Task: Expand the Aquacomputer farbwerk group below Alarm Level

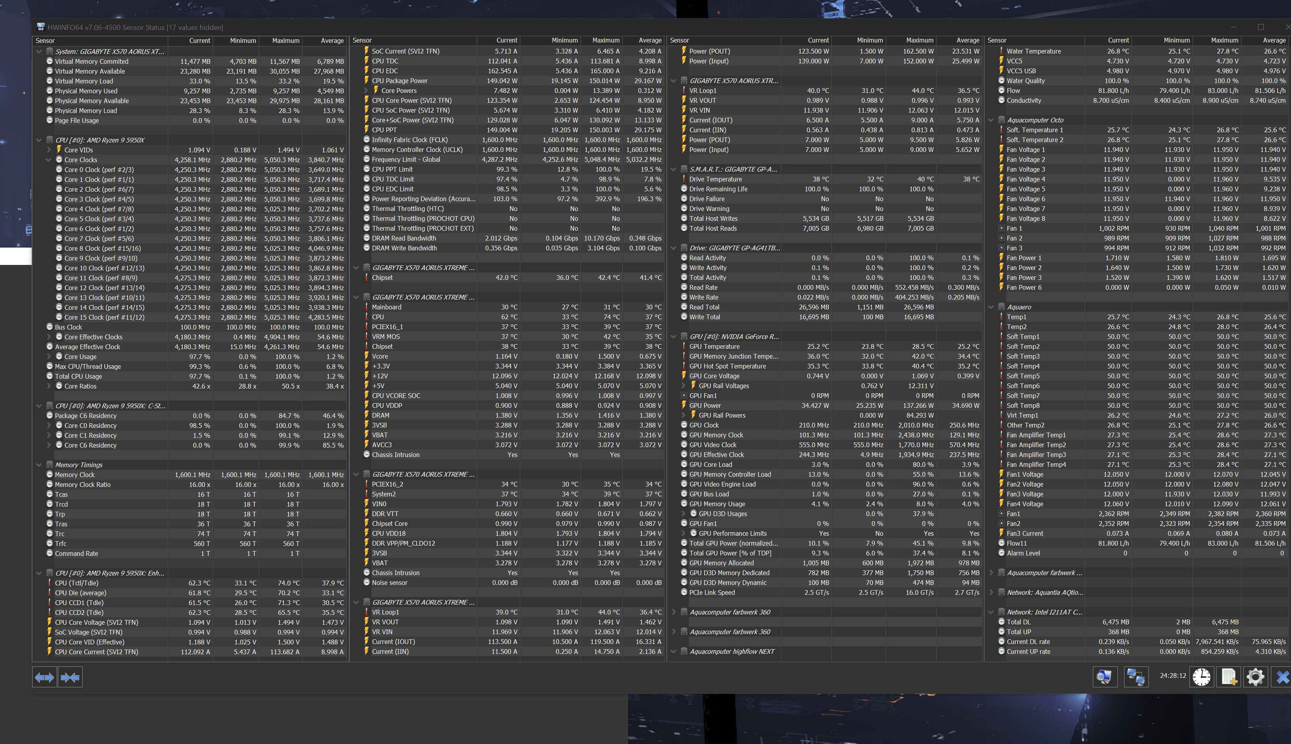Action: [x=991, y=573]
